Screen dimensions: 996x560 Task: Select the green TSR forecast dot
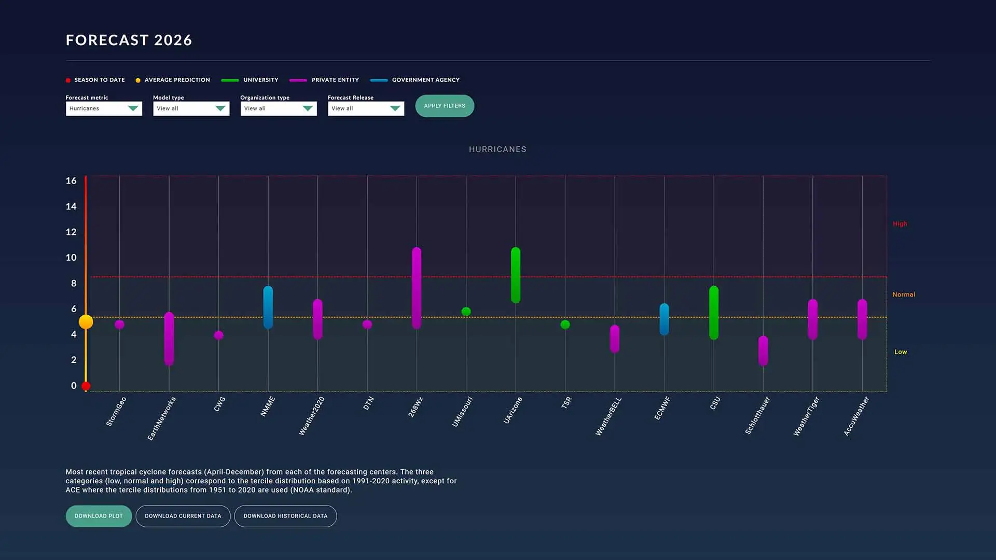tap(565, 325)
